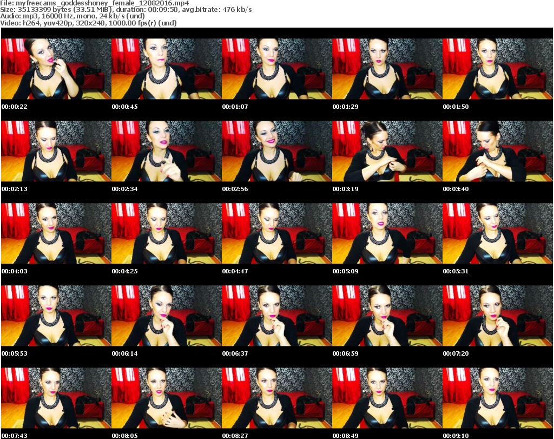Choose the video frame at 00:05:53
The width and height of the screenshot is (554, 439).
56,316
